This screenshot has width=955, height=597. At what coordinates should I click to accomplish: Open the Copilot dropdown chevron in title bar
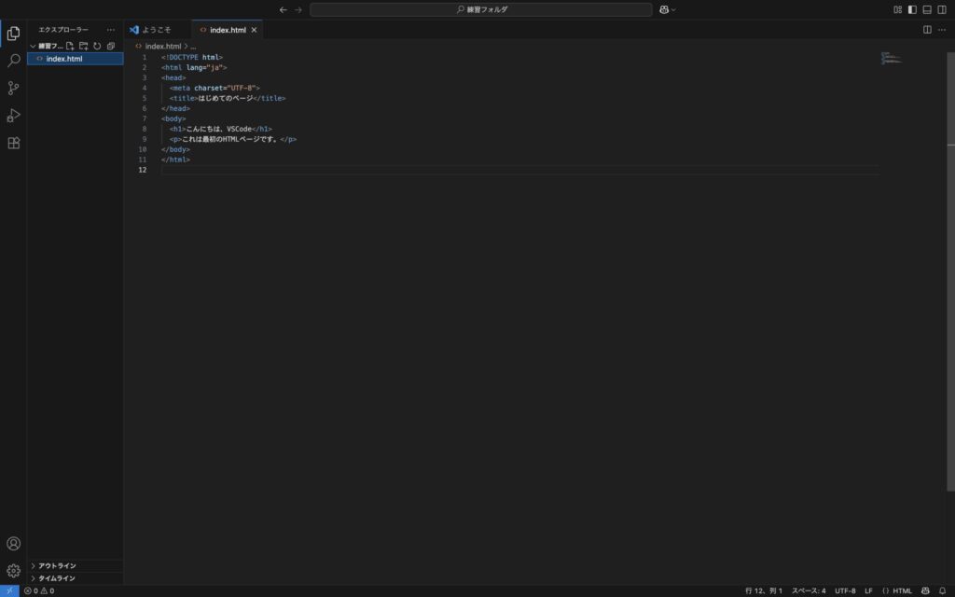[673, 9]
